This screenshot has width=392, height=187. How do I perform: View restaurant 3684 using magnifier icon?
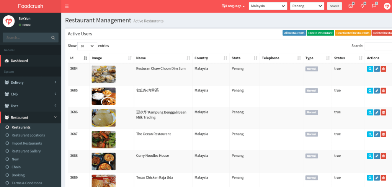(370, 69)
